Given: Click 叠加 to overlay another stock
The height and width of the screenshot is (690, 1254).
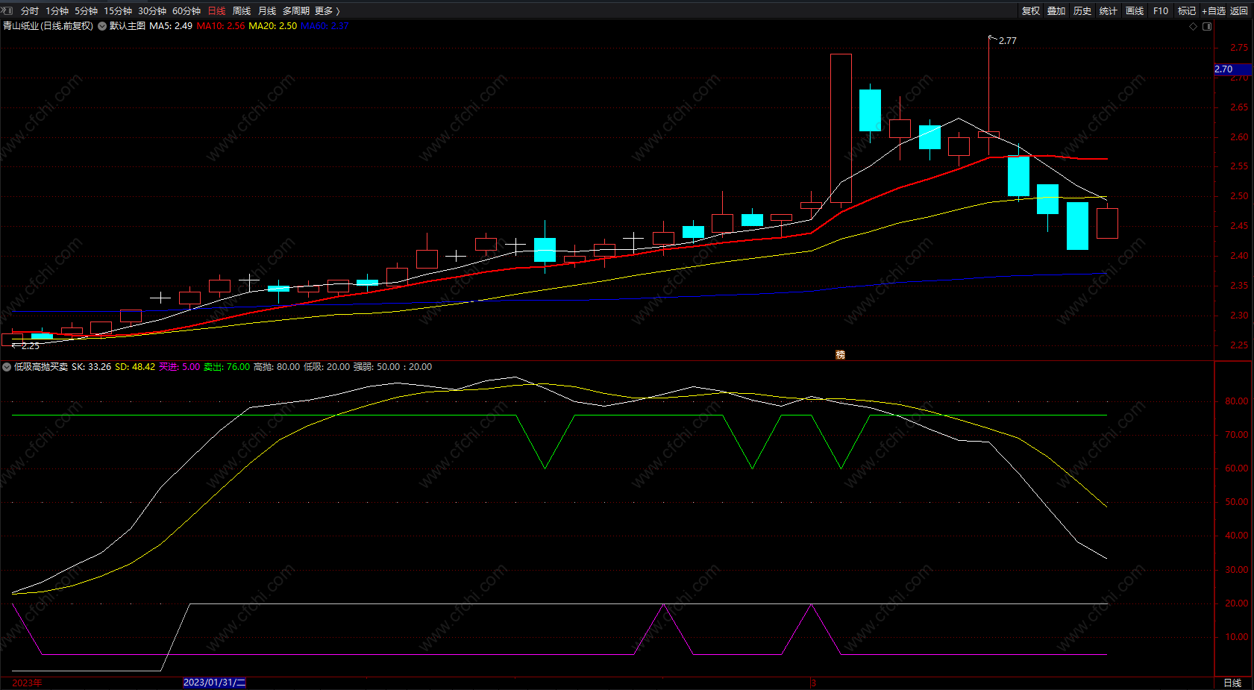Looking at the screenshot, I should pos(1056,10).
